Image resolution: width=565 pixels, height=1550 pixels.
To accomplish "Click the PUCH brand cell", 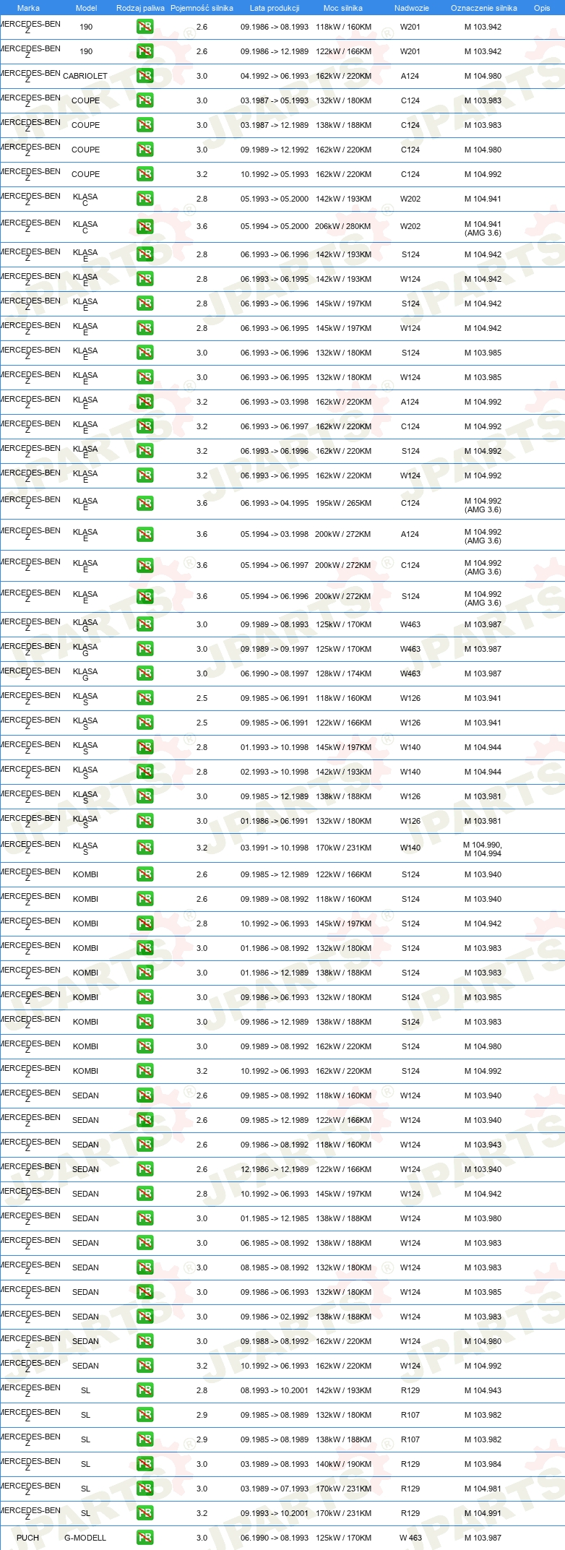I will coord(27,1538).
